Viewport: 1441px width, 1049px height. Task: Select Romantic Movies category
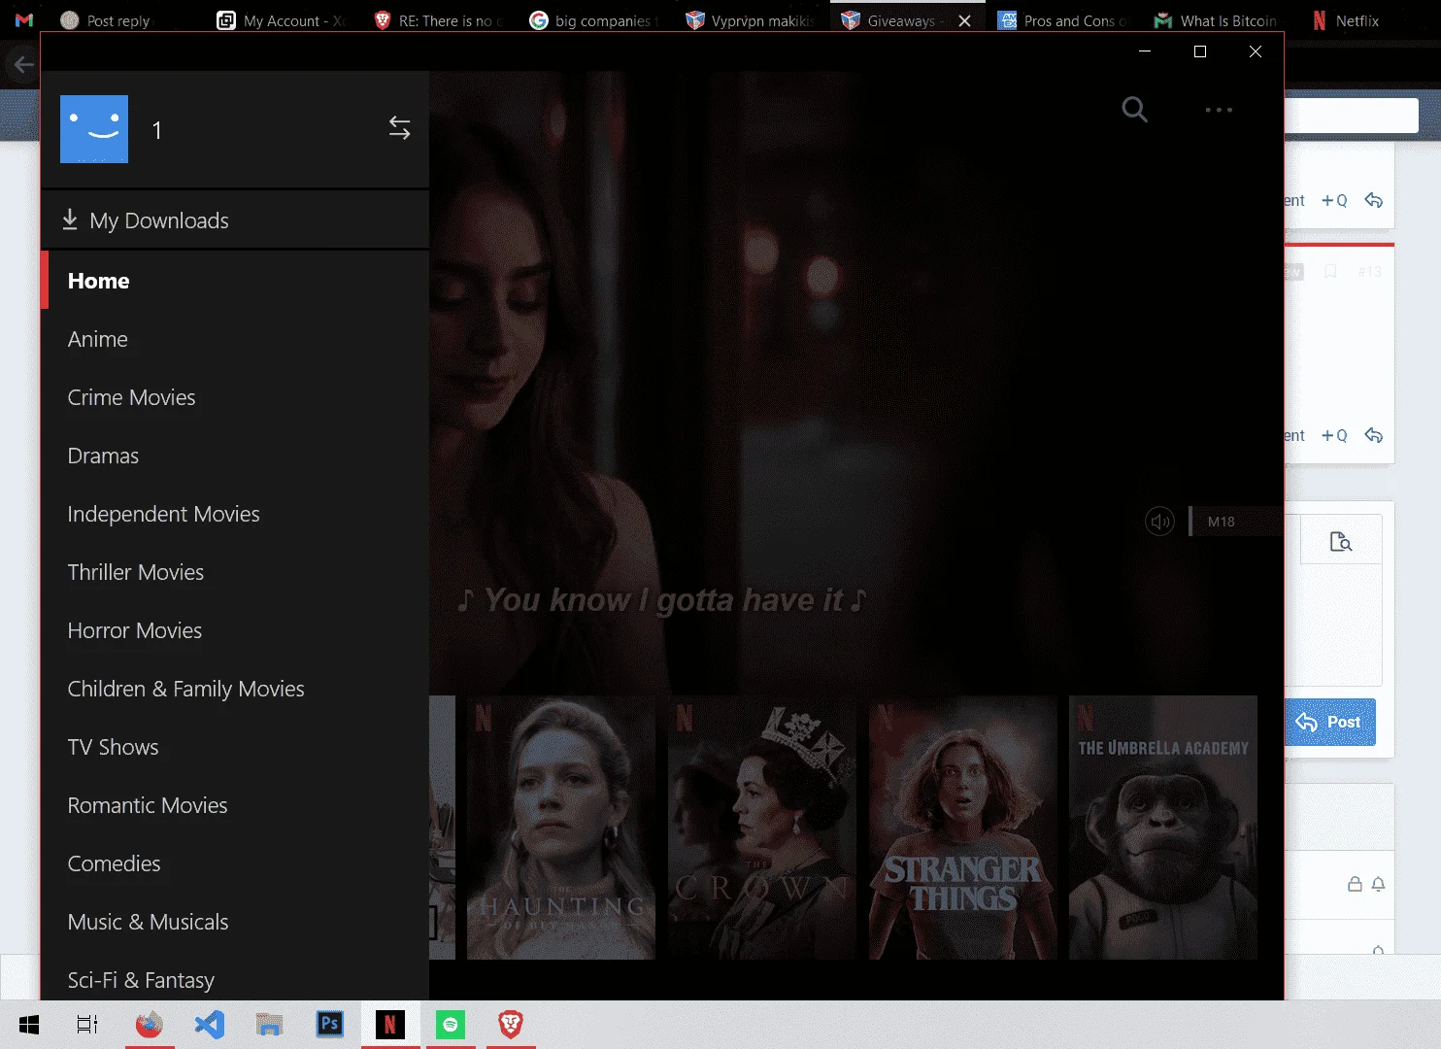[235, 805]
